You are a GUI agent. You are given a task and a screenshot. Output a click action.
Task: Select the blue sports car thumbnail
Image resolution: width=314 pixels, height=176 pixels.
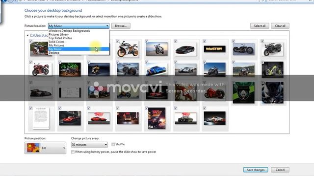pos(157,69)
